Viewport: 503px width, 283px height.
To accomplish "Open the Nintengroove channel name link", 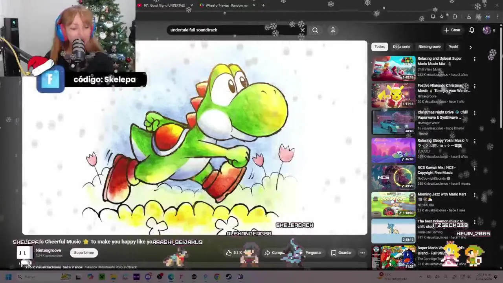I will pos(48,250).
